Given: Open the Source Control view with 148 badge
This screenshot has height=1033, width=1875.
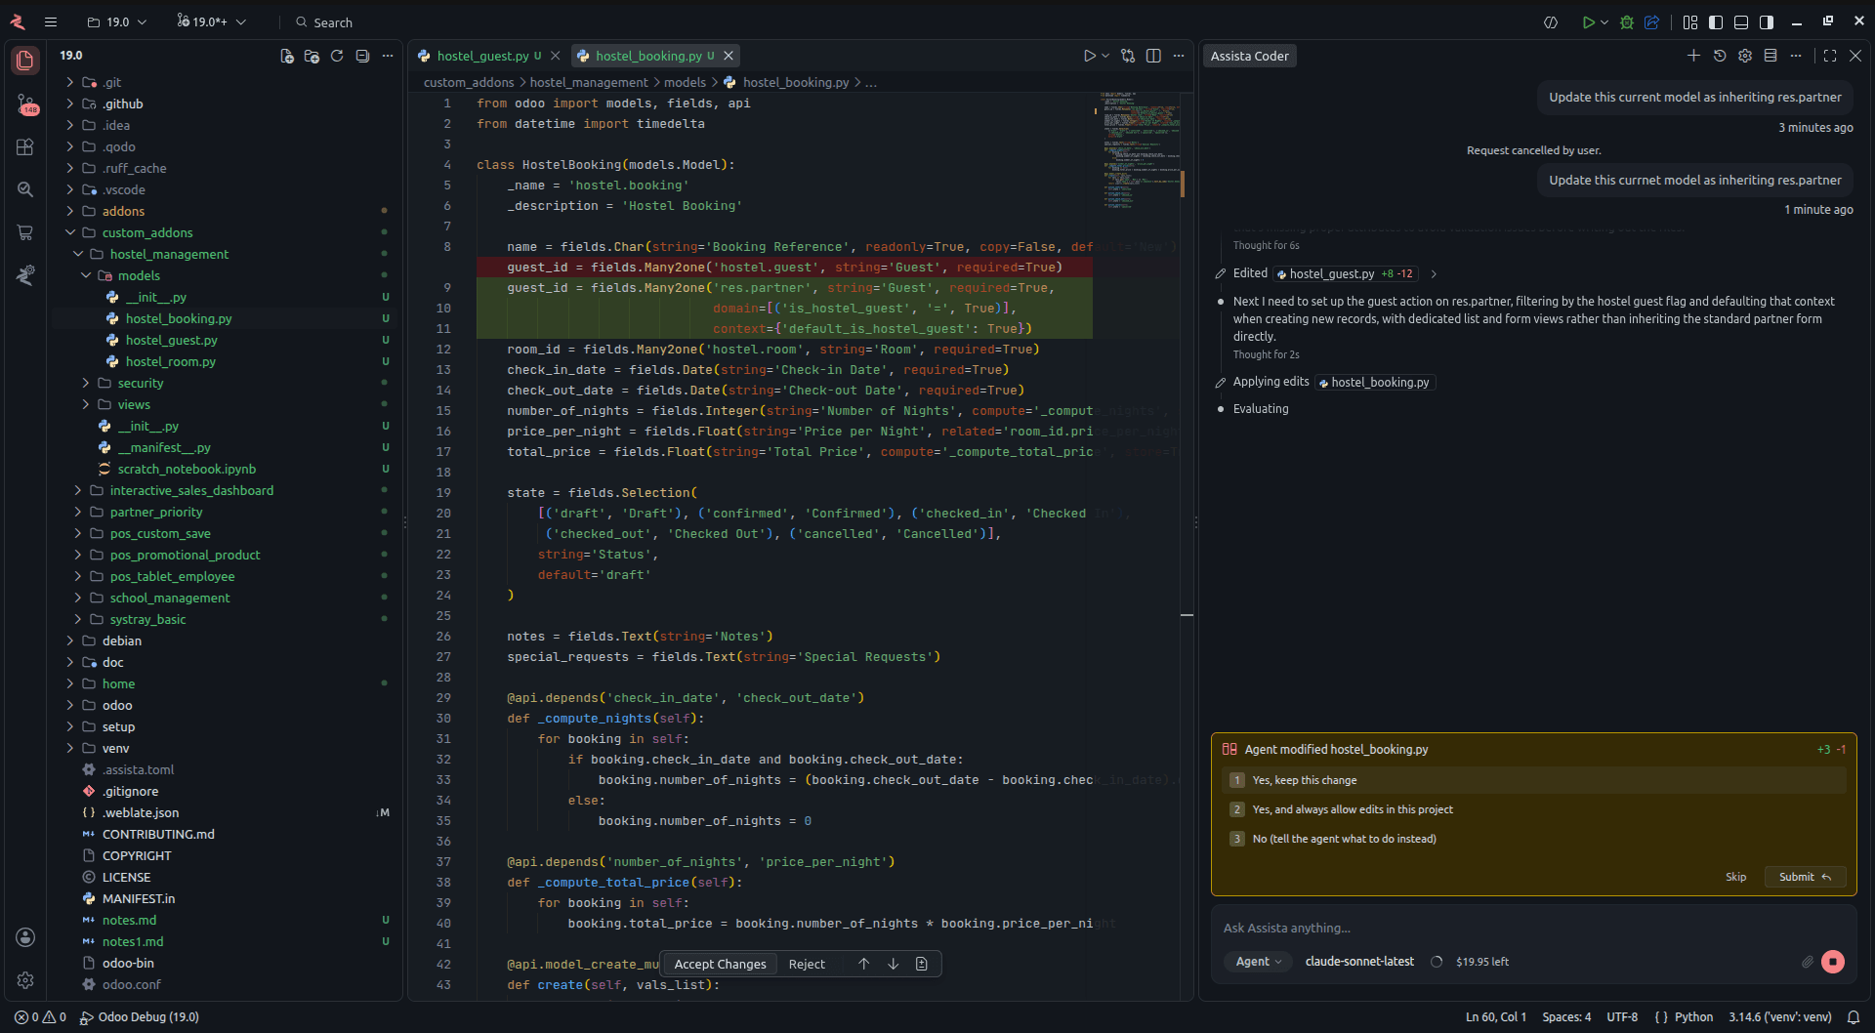Looking at the screenshot, I should click(x=26, y=104).
